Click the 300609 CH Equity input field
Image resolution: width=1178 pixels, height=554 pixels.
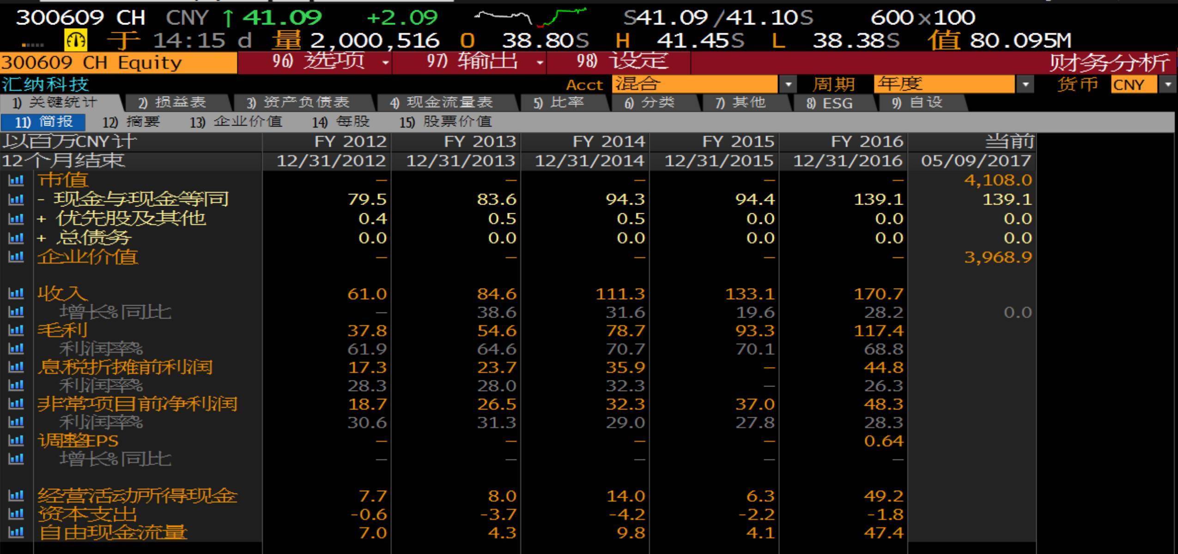point(118,63)
